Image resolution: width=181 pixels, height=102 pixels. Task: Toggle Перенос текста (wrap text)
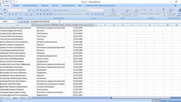coord(61,10)
